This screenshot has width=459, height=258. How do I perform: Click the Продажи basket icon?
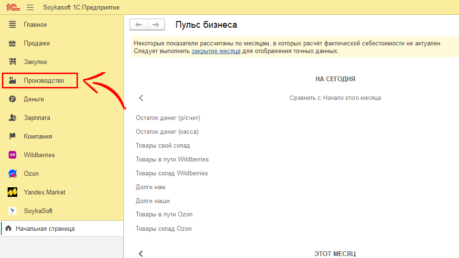(13, 43)
